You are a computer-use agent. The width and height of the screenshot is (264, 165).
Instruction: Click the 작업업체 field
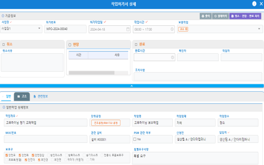tap(195, 123)
